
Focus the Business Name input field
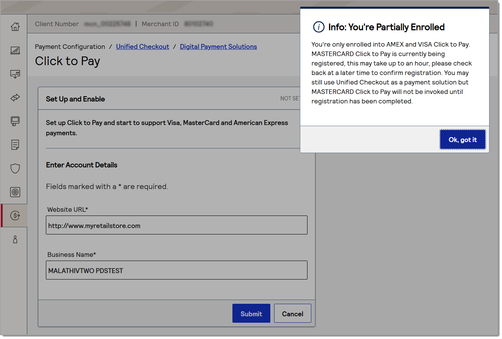pyautogui.click(x=176, y=270)
